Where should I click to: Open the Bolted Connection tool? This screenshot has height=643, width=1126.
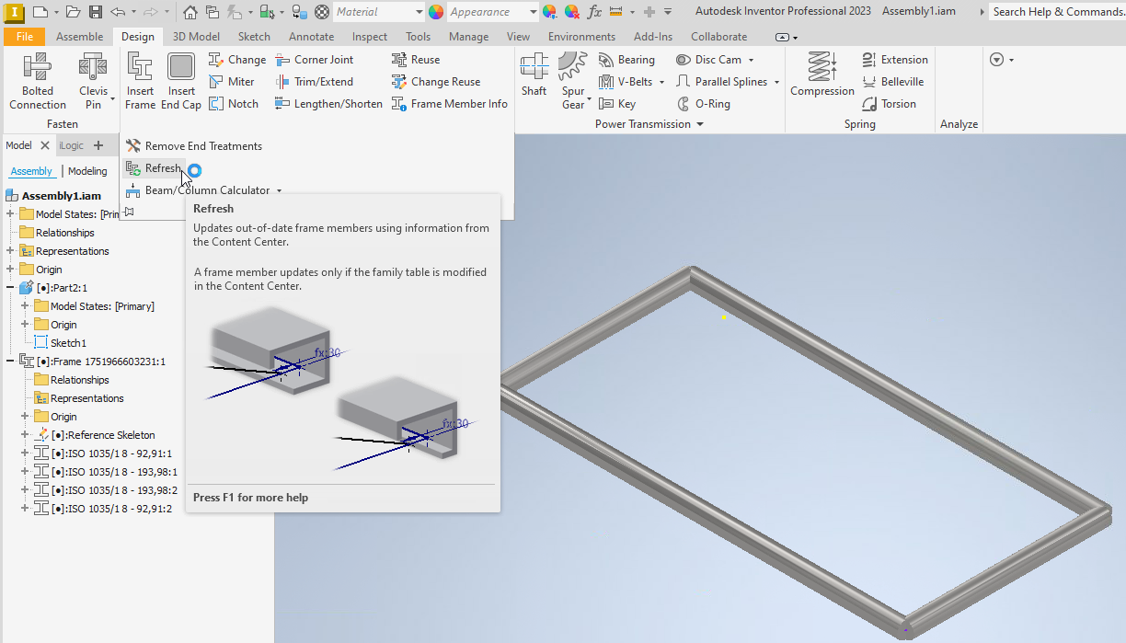38,81
